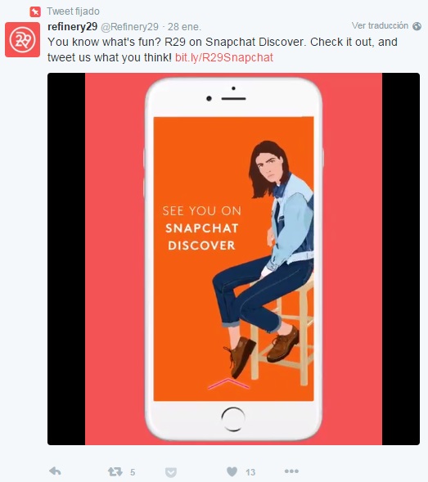Screen dimensions: 428x482
Task: Click the Tweet fijado label
Action: (73, 11)
